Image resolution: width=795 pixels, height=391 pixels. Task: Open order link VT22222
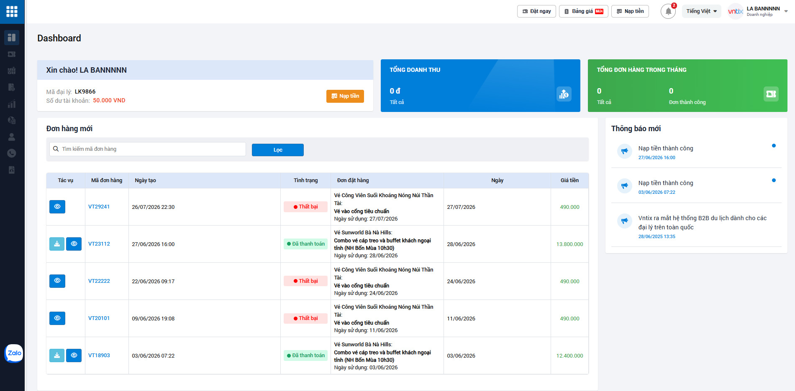[x=99, y=281]
